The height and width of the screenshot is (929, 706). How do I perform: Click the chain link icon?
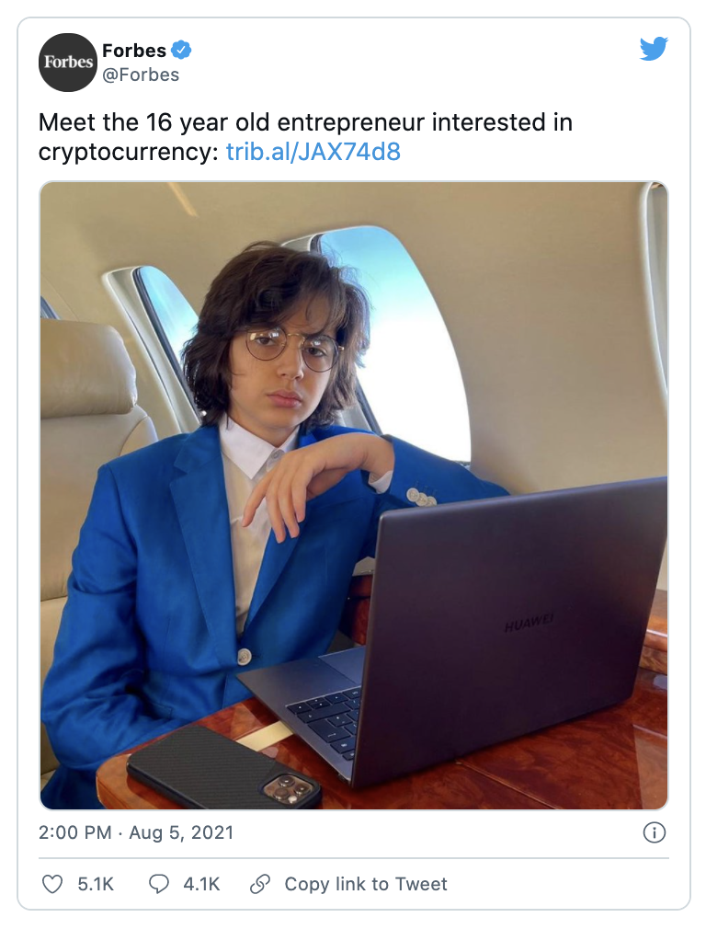(x=260, y=884)
